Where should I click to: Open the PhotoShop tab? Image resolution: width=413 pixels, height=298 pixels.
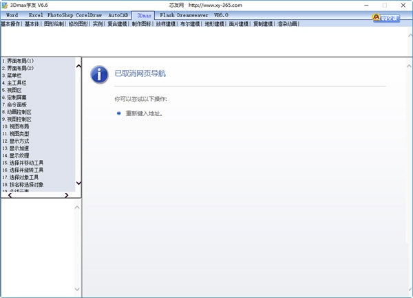pos(61,15)
